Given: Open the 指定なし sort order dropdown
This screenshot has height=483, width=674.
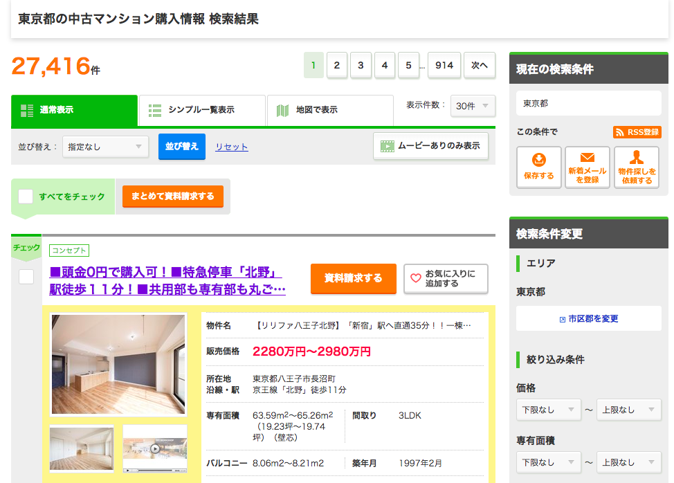Looking at the screenshot, I should tap(104, 147).
